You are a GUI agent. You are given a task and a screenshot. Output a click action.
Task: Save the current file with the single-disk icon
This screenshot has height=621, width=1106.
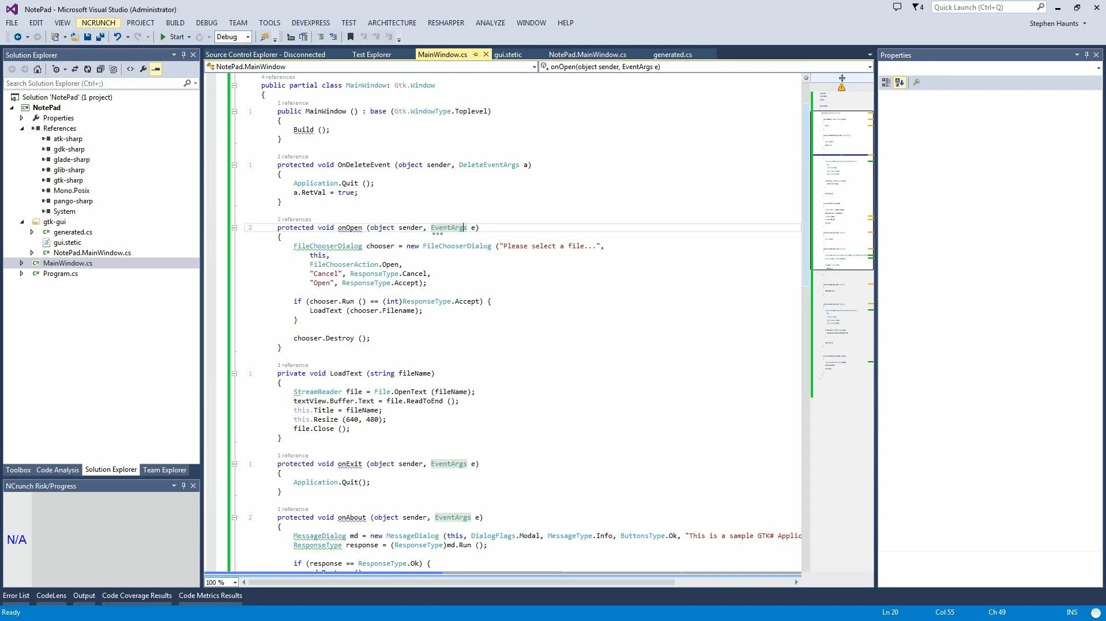click(x=88, y=37)
